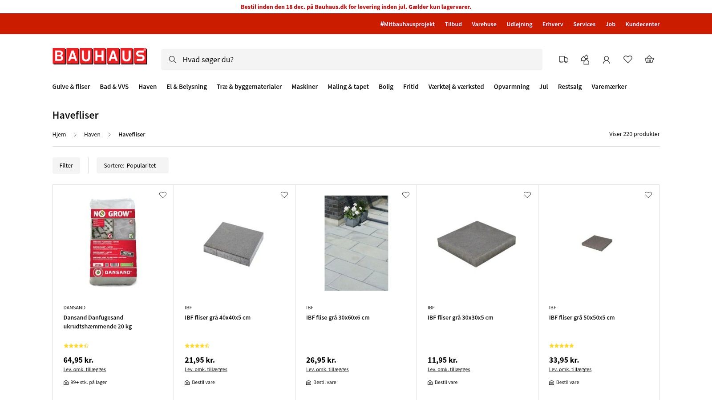Open Opvarmning menu

(512, 87)
